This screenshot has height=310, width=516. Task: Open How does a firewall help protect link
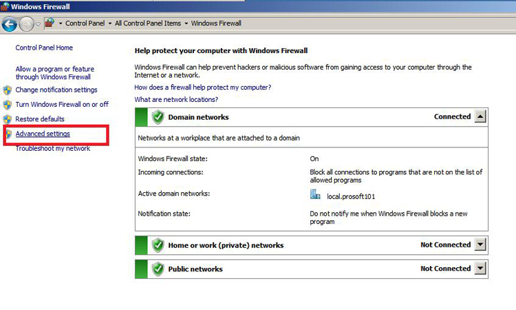203,87
